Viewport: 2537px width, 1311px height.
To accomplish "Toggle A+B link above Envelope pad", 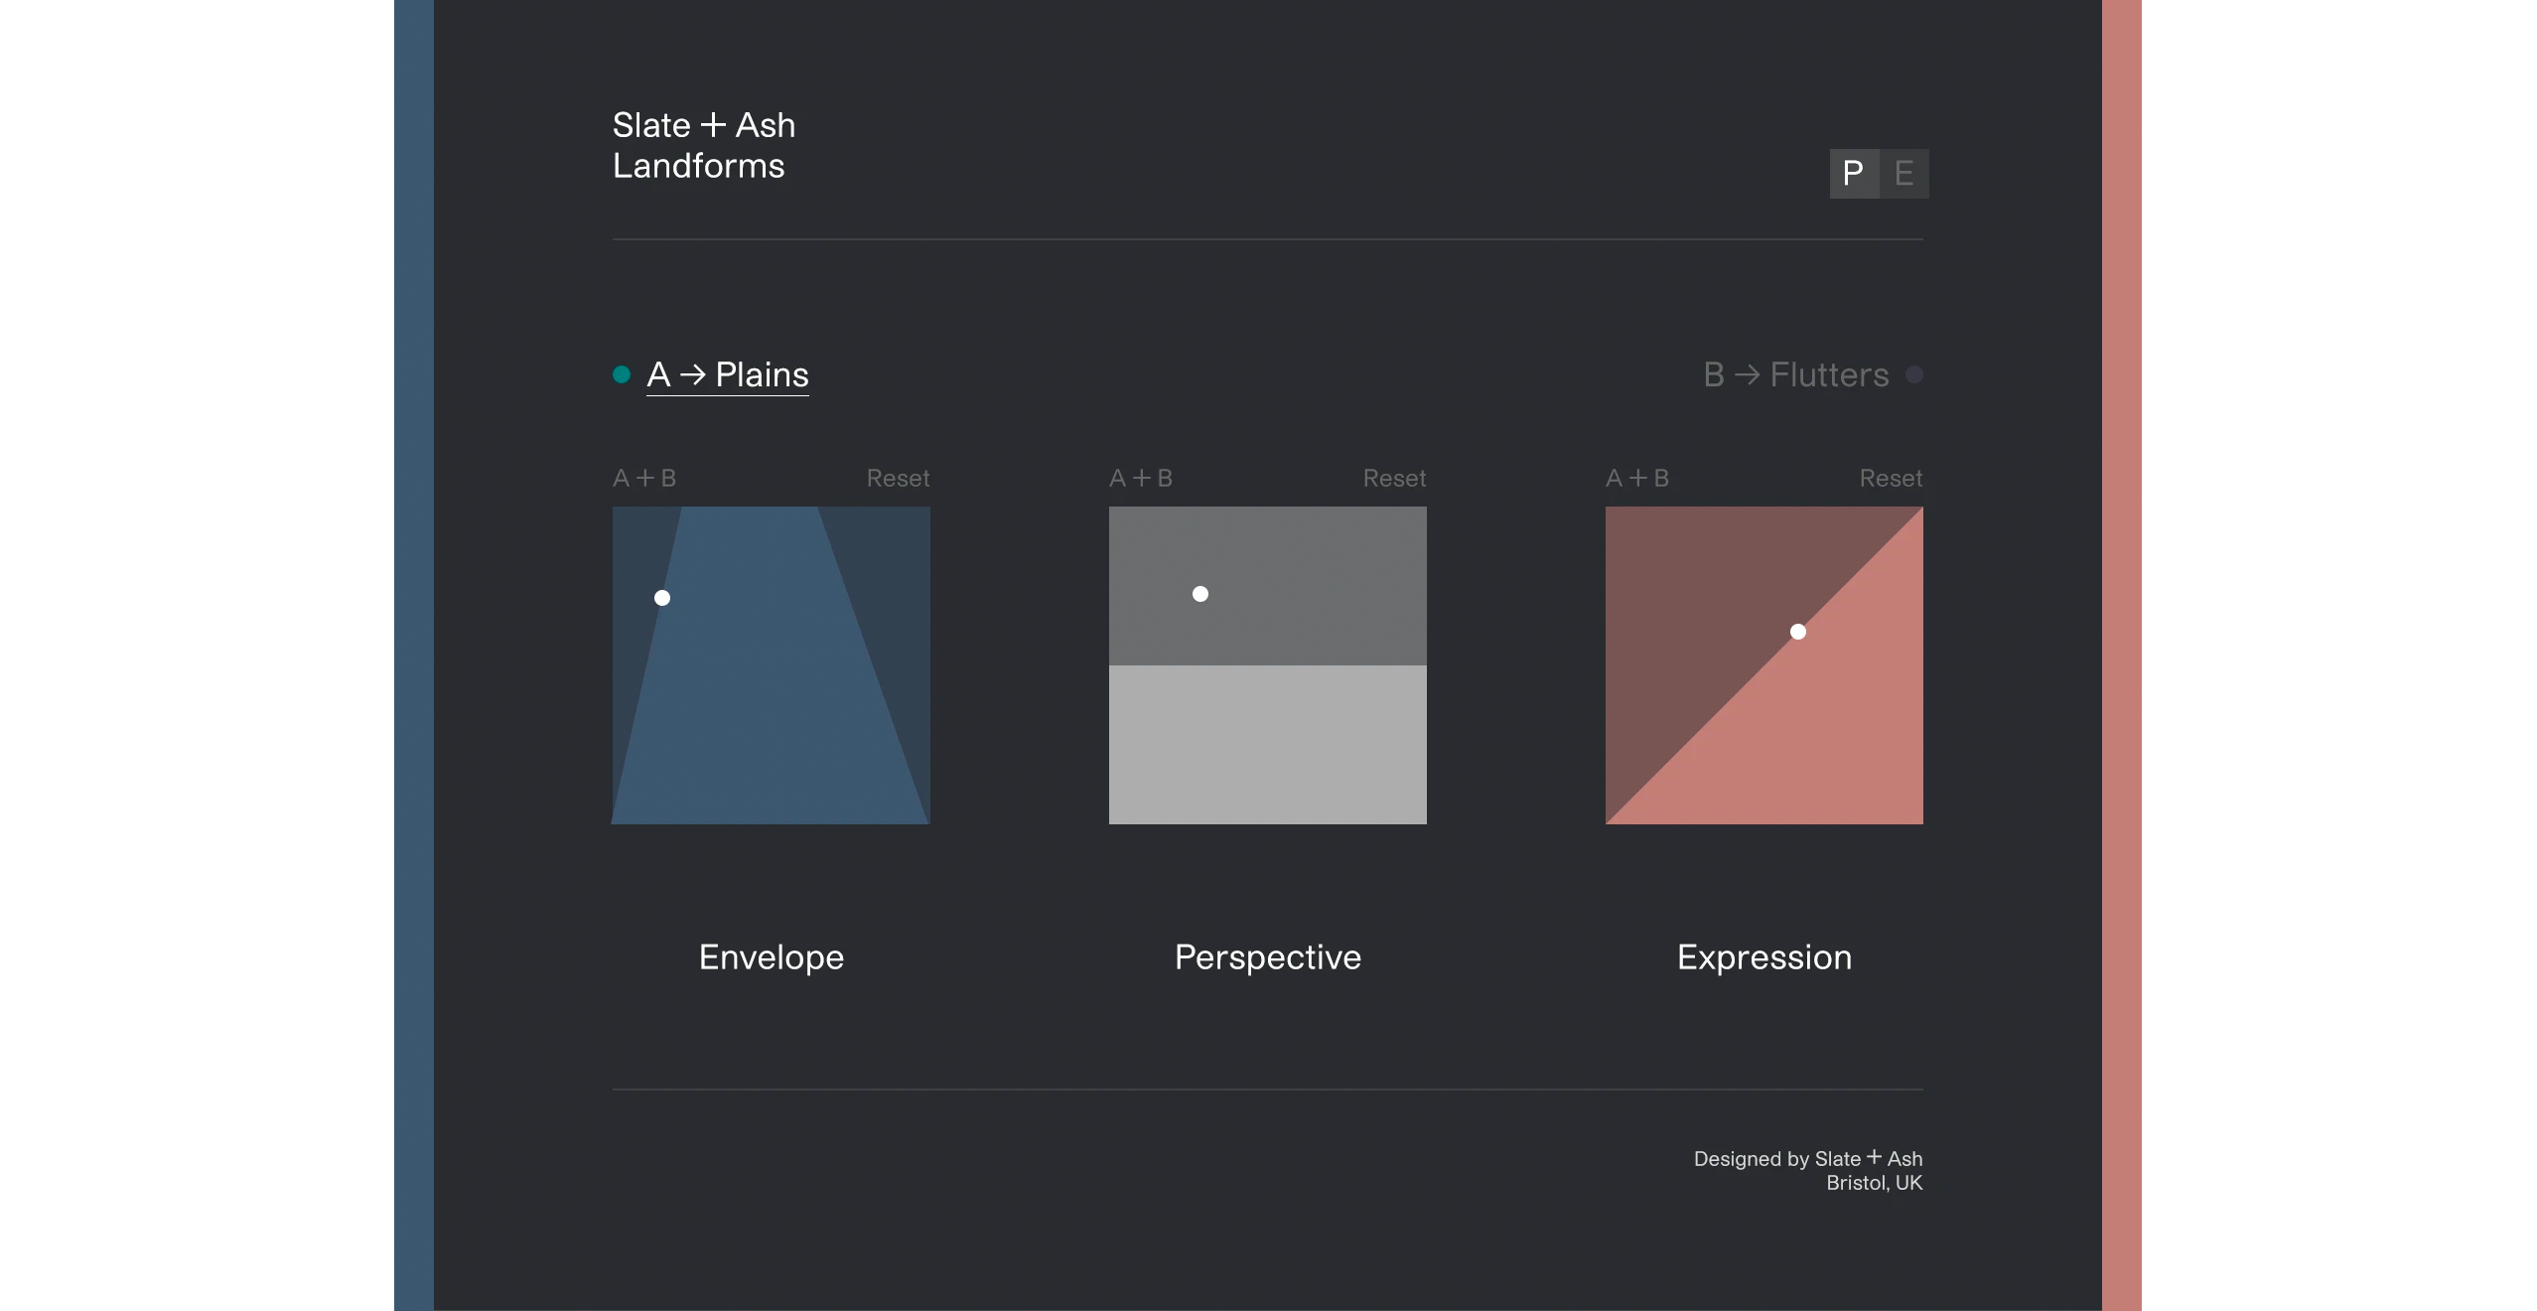I will (x=644, y=479).
